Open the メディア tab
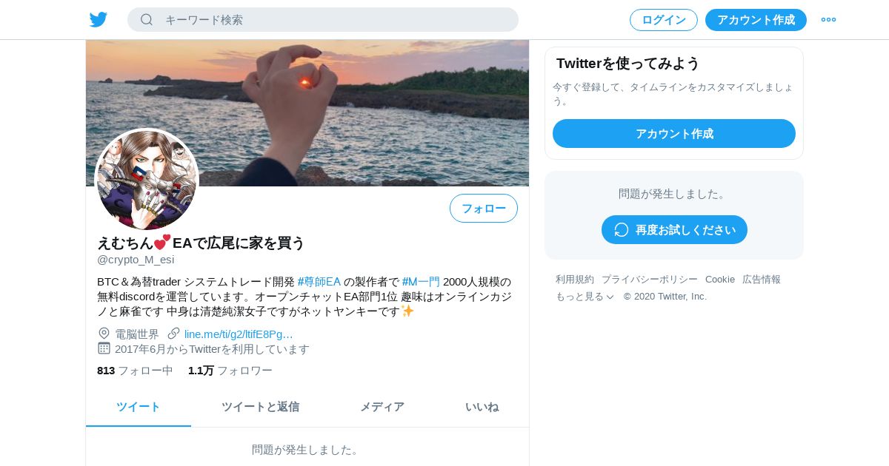Screen dimensions: 889x466 382,407
